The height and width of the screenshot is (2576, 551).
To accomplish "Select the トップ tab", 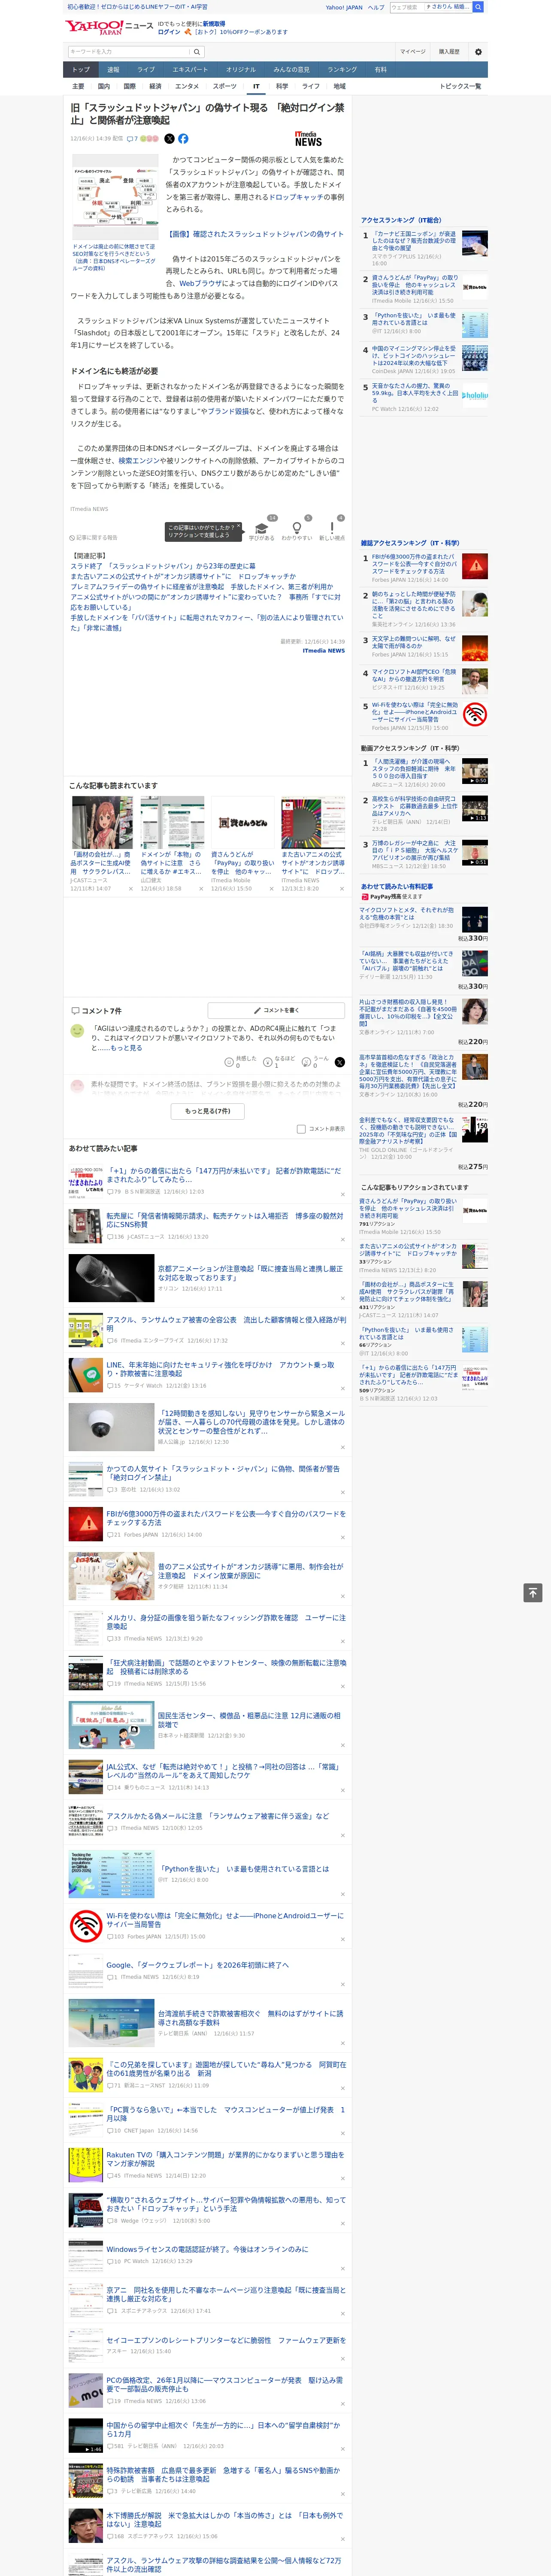I will tap(81, 70).
